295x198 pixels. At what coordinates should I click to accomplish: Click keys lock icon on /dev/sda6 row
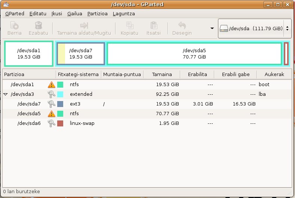[x=51, y=123]
